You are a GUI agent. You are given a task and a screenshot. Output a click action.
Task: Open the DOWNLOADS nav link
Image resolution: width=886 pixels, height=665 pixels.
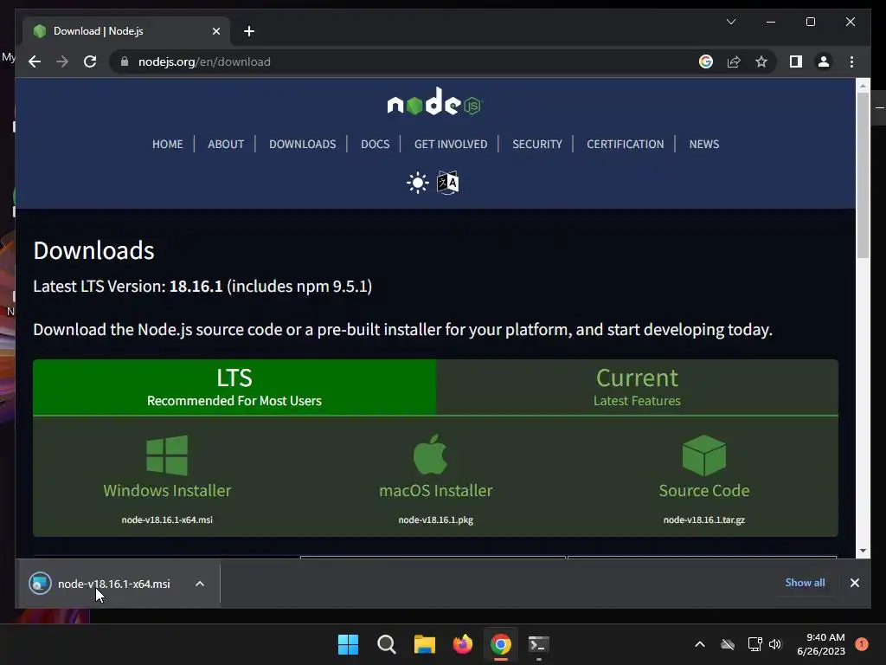302,145
